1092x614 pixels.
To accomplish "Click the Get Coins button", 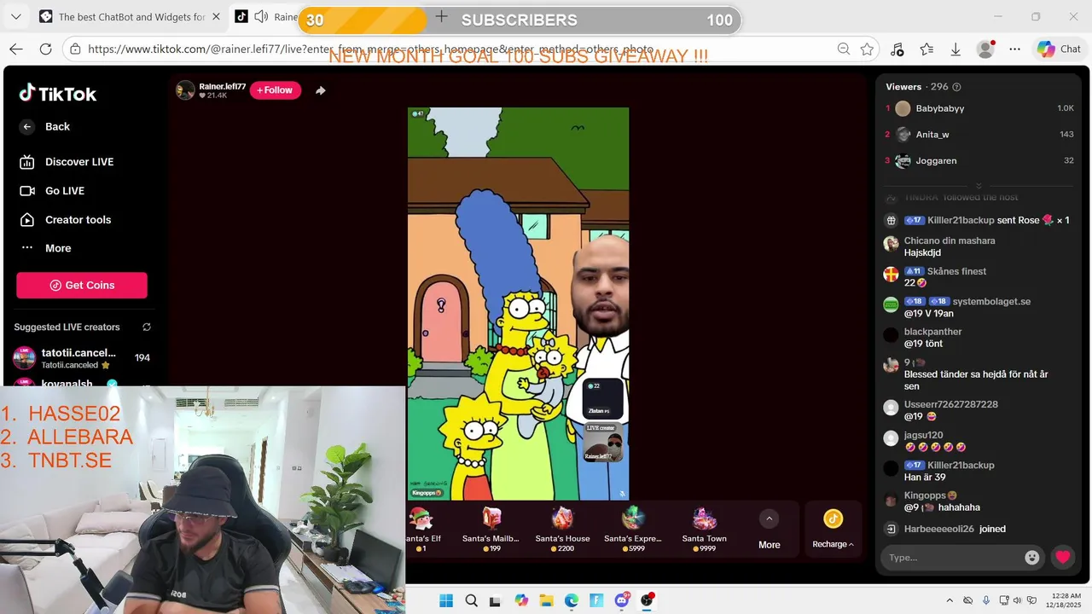I will [82, 285].
